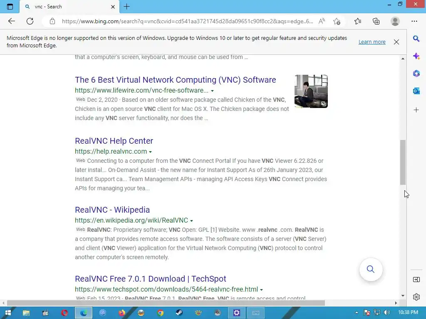Reload the page with the refresh icon
This screenshot has width=426, height=319.
point(30,21)
